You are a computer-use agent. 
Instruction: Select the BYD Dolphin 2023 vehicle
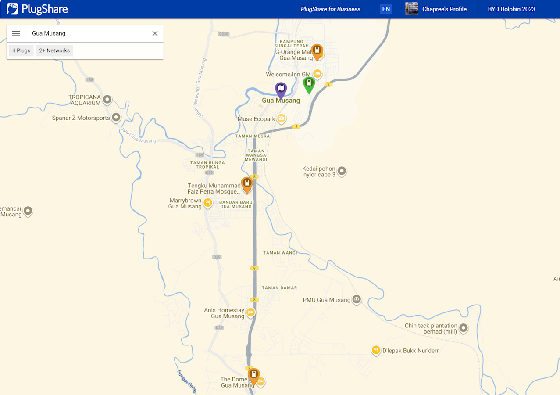tap(511, 9)
